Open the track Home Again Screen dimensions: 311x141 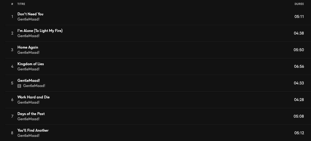pos(28,47)
